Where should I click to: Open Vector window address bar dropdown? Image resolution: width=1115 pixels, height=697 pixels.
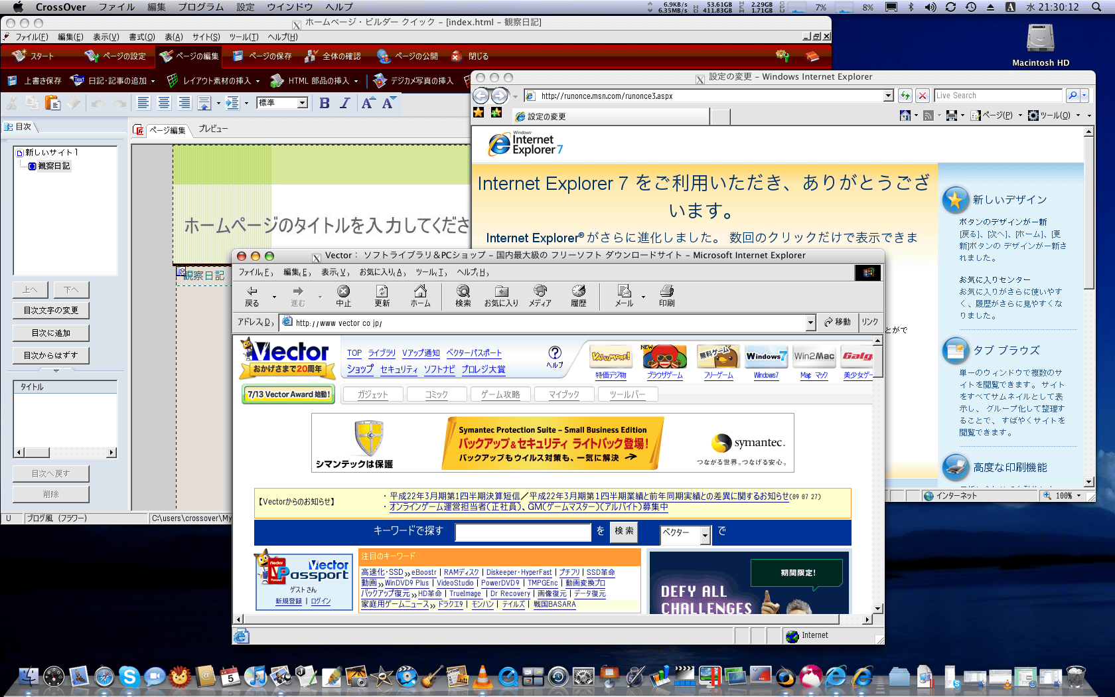[x=810, y=323]
